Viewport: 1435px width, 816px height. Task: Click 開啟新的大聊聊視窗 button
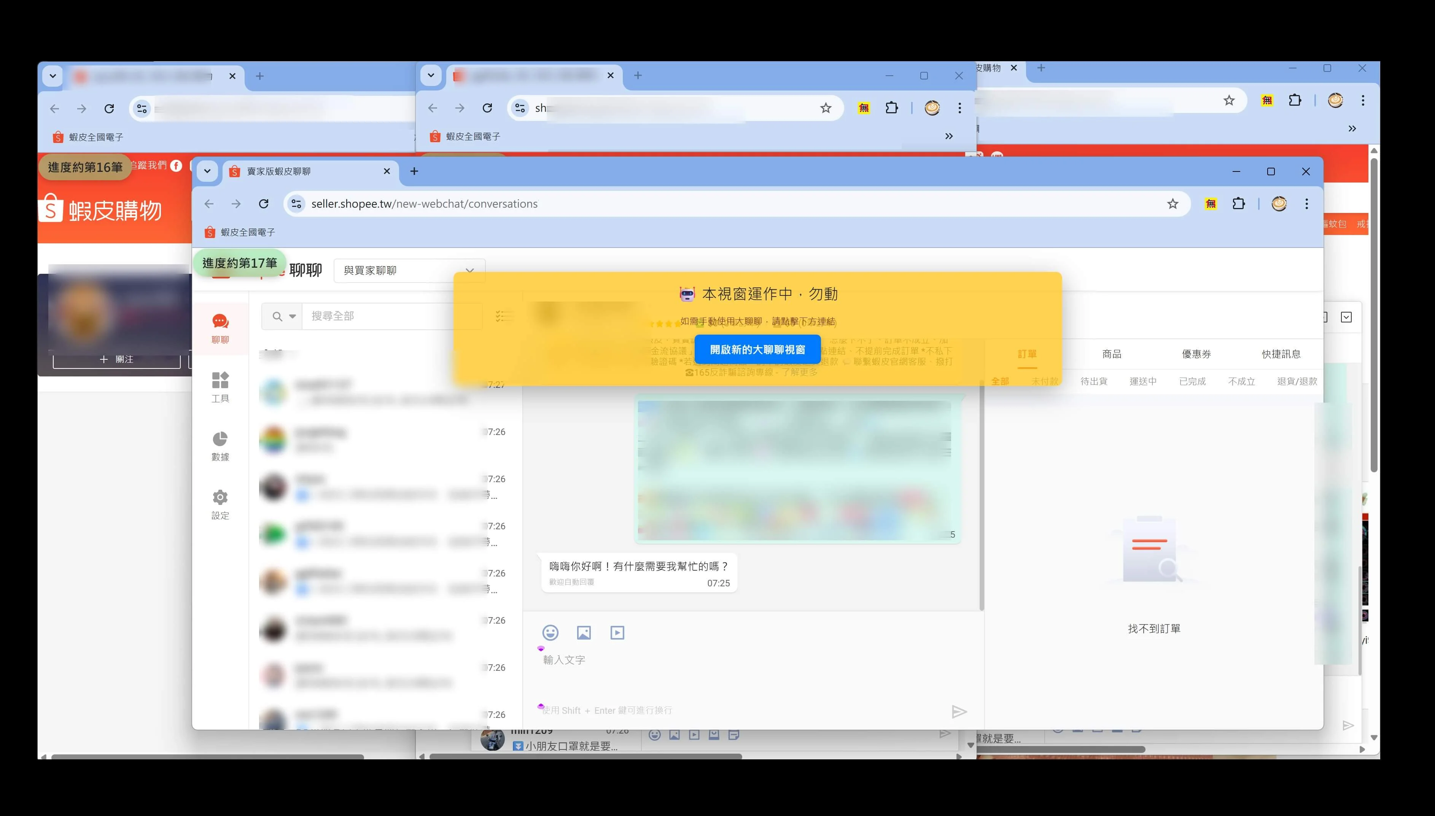757,350
